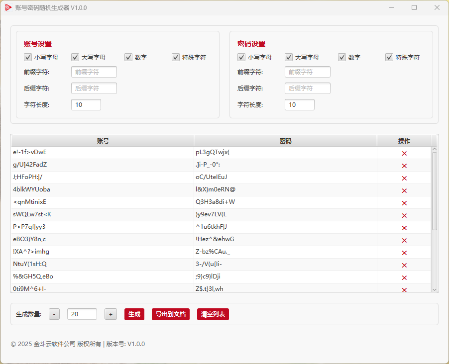Click the 导出到文档 export button
This screenshot has height=364, width=449.
[x=170, y=314]
